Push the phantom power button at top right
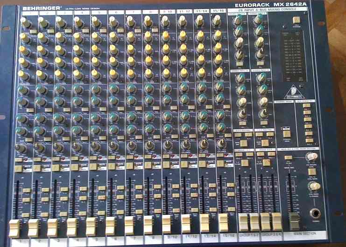This screenshot has height=247, width=346. (x=296, y=20)
